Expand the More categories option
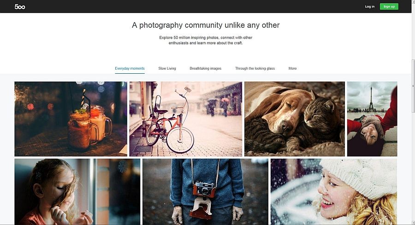This screenshot has width=415, height=225. click(x=292, y=68)
